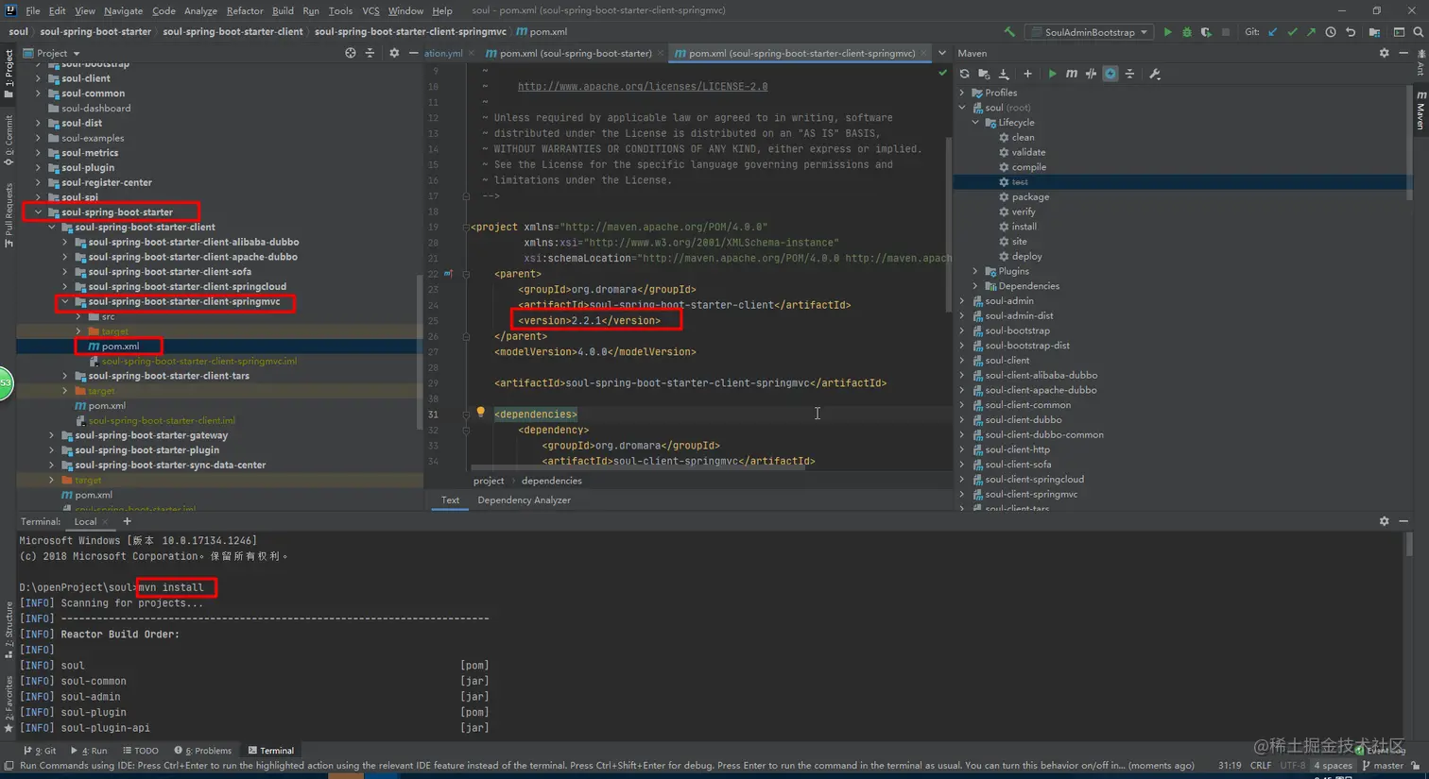The image size is (1429, 779).
Task: Locate opened file in Project tree
Action: [351, 53]
